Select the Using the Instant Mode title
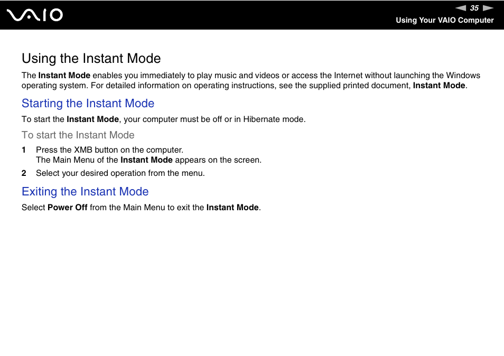Image resolution: width=504 pixels, height=356 pixels. pyautogui.click(x=91, y=58)
